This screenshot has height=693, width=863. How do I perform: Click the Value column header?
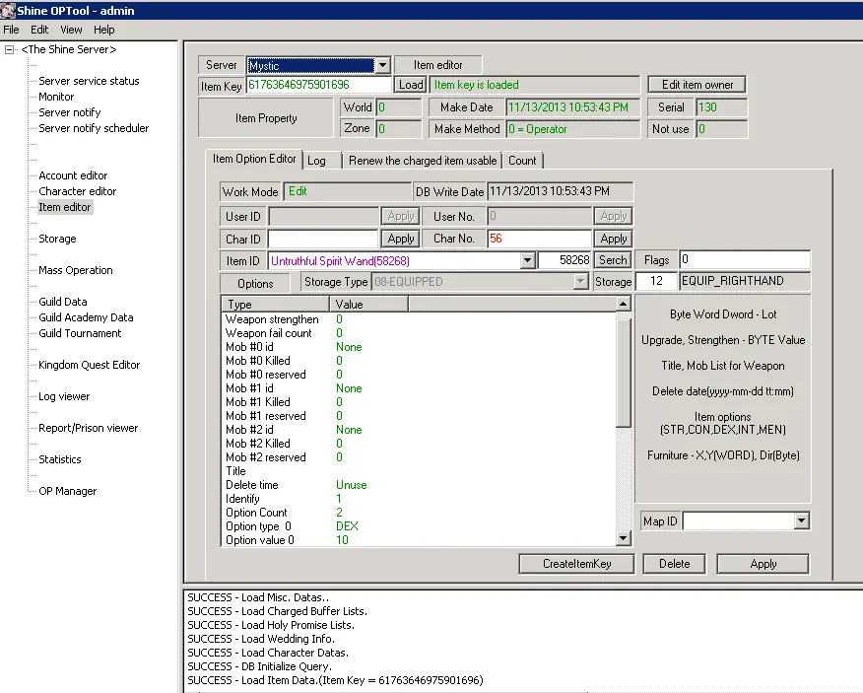368,304
